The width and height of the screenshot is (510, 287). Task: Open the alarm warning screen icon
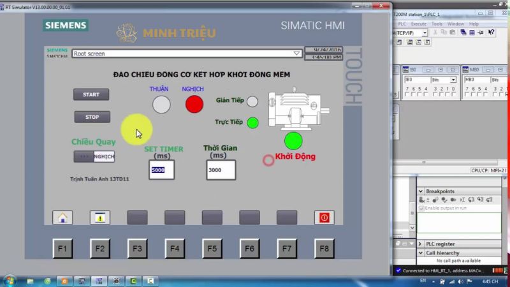coord(99,217)
